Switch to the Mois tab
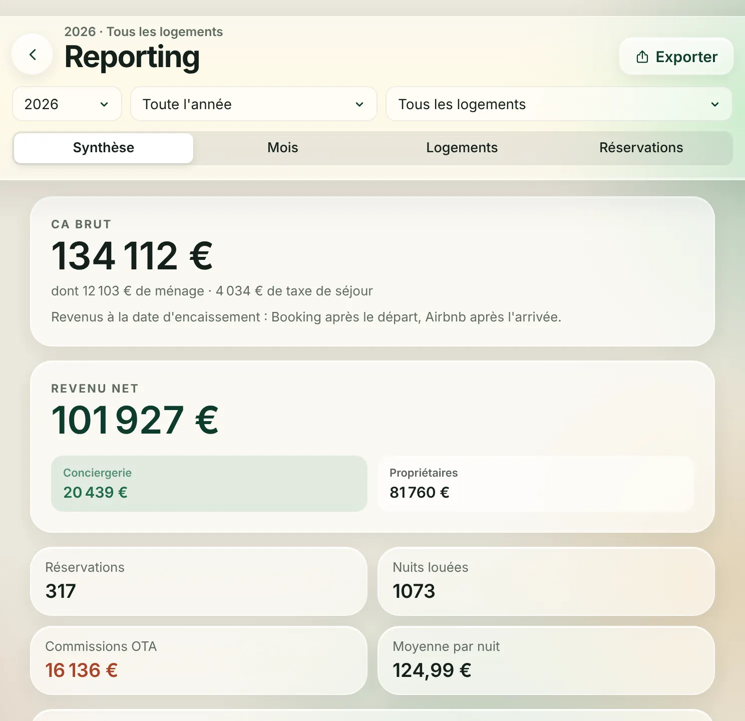The height and width of the screenshot is (721, 745). coord(283,148)
